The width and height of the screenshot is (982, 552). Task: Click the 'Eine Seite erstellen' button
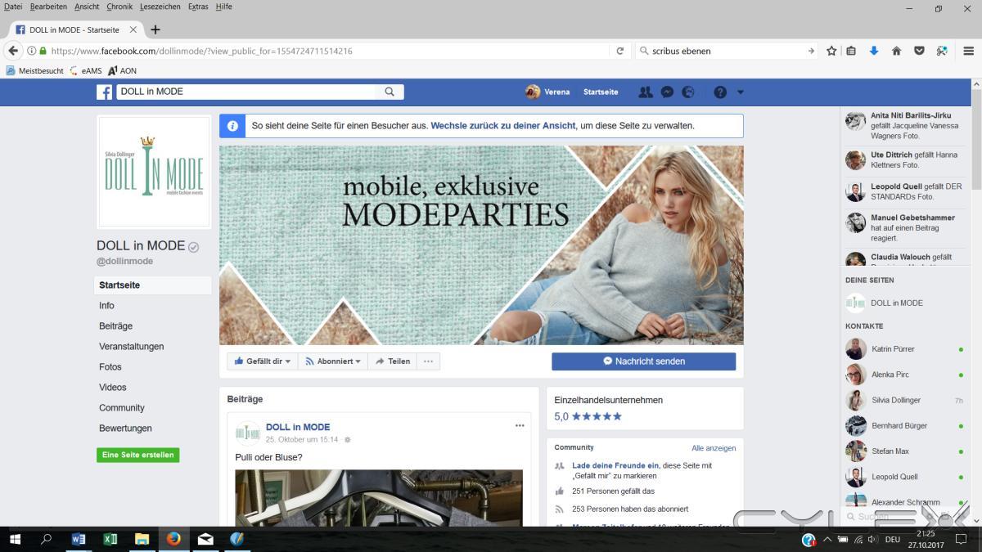[x=138, y=455]
